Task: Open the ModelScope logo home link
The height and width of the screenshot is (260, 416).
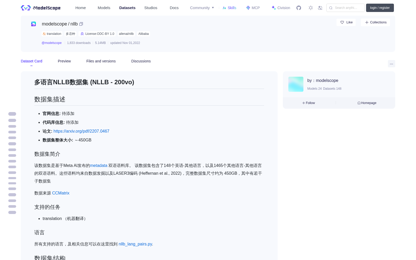Action: point(41,8)
